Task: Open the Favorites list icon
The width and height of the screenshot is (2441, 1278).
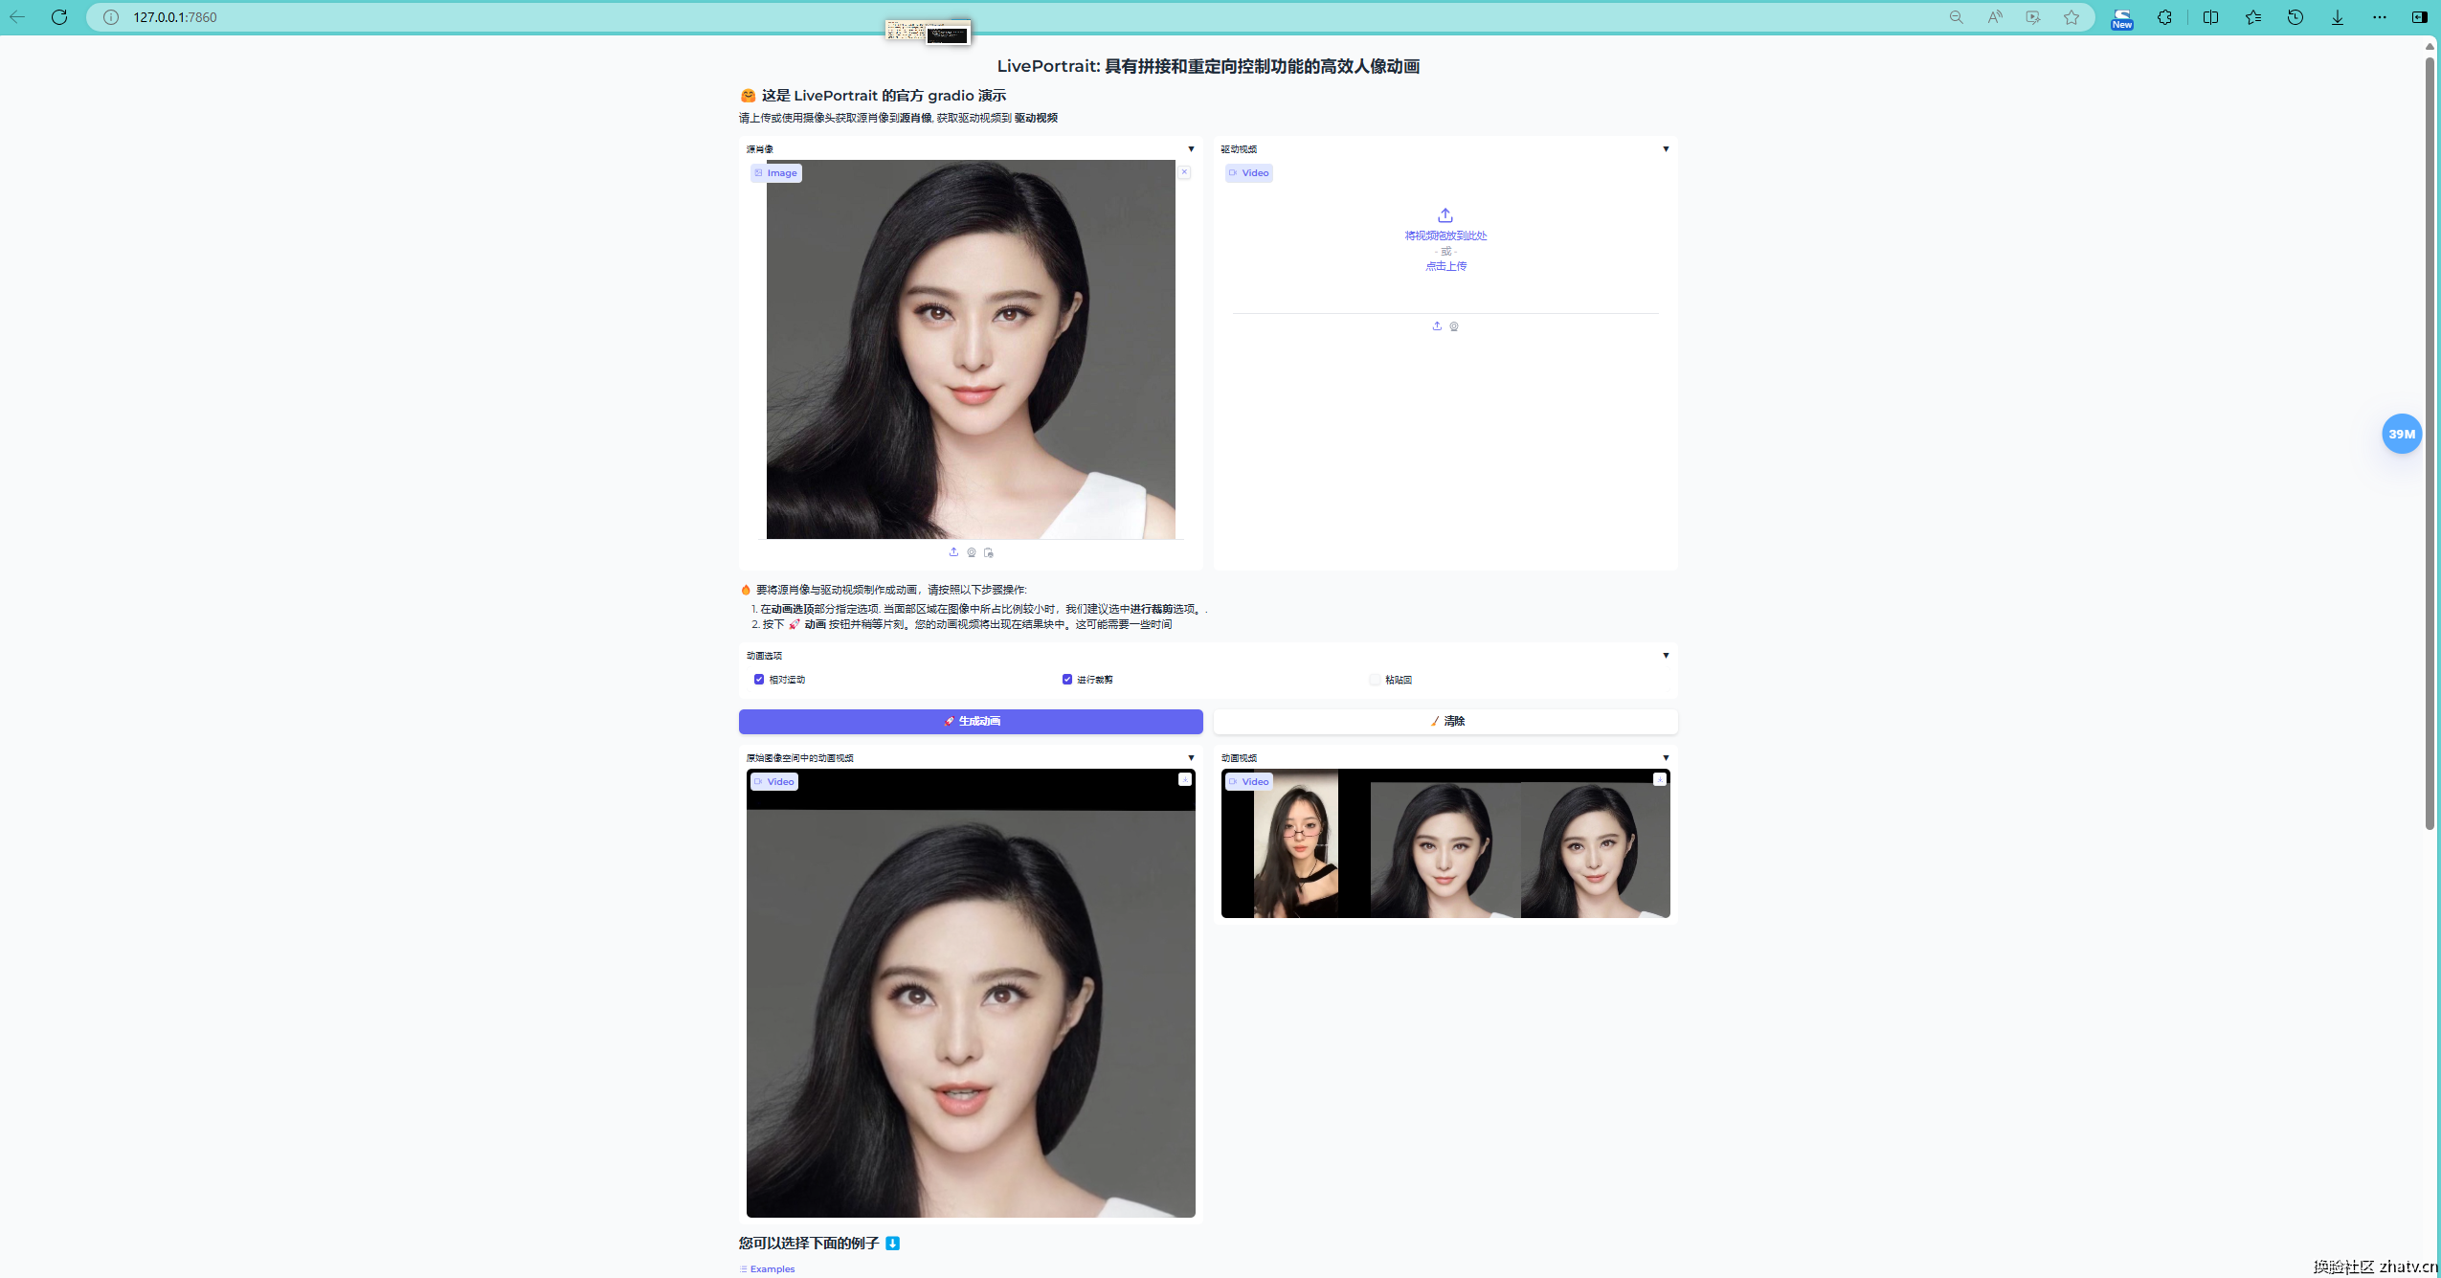Action: click(x=2253, y=17)
